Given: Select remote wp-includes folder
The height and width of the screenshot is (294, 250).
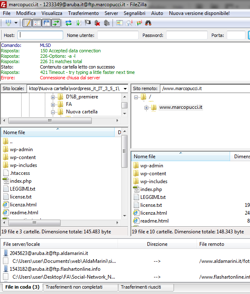Looking at the screenshot, I should [x=154, y=181].
